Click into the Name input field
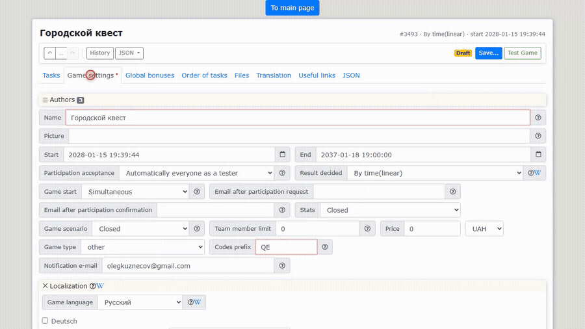This screenshot has width=585, height=329. pos(298,118)
